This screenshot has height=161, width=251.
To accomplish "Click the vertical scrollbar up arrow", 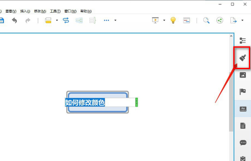I will pos(231,36).
